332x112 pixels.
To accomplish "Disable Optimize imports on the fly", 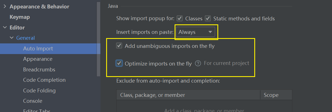I will coord(119,63).
